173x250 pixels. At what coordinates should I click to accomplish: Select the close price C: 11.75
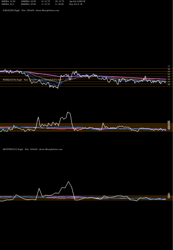[x=46, y=4]
